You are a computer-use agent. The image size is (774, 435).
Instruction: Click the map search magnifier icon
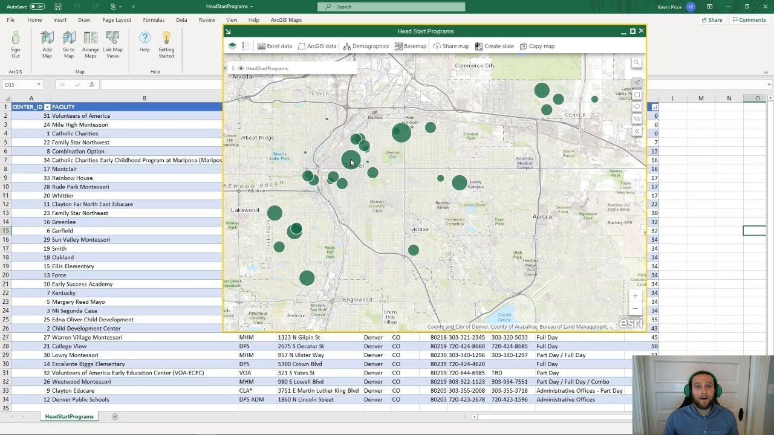[x=636, y=63]
